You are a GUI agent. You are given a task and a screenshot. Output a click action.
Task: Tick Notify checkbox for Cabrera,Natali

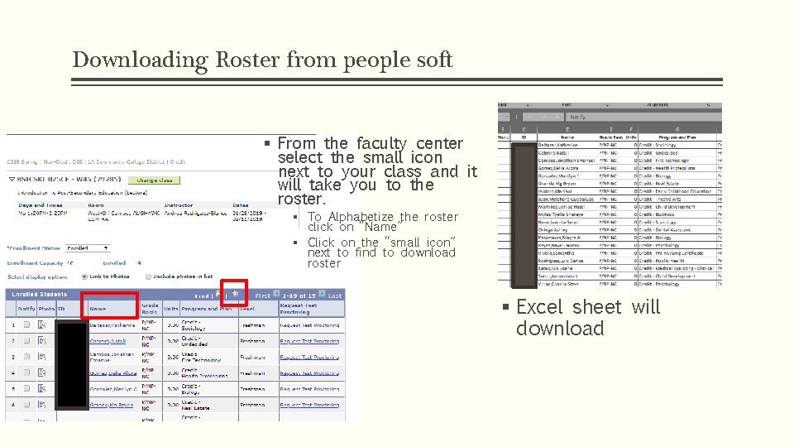[x=26, y=340]
